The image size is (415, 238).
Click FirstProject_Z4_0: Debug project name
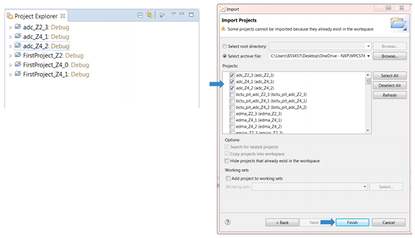(x=56, y=65)
